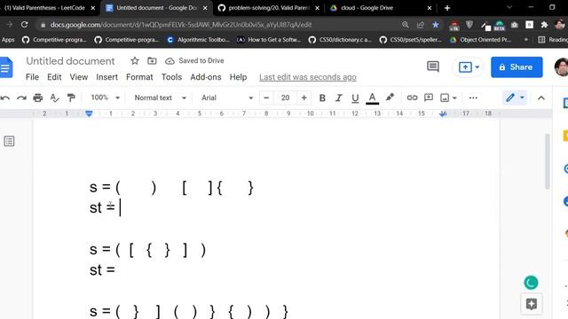Collapse the menus with chevron up
This screenshot has width=568, height=319.
point(540,98)
